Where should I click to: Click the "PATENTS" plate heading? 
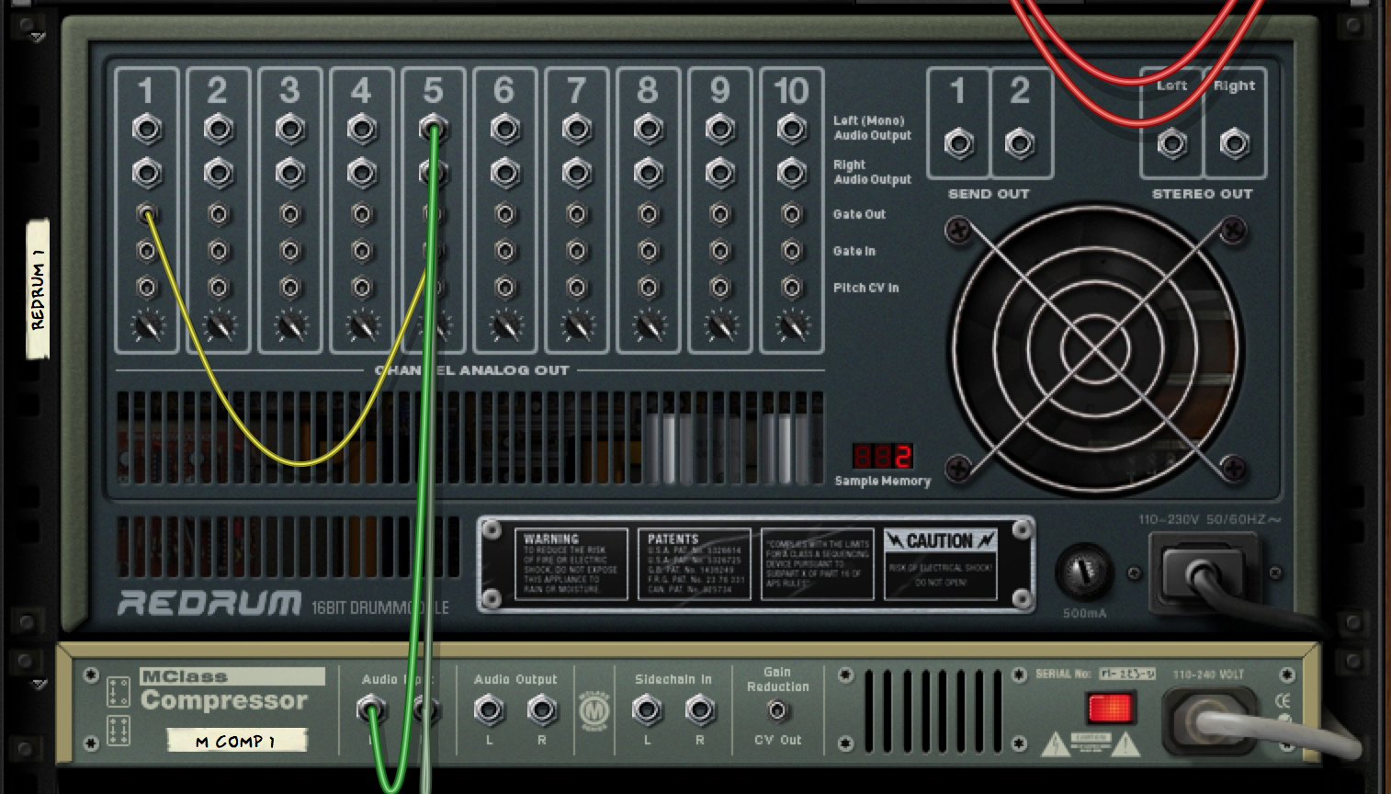pyautogui.click(x=673, y=539)
